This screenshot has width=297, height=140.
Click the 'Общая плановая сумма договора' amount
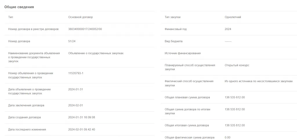point(235,97)
